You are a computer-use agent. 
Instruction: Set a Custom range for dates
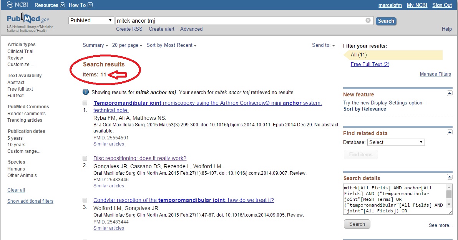pos(24,151)
